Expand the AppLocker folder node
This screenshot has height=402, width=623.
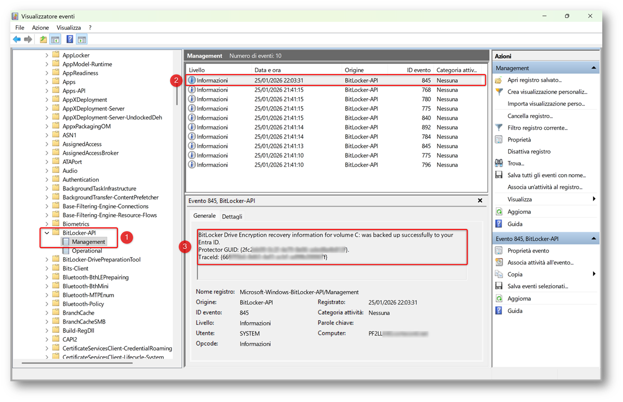(47, 55)
